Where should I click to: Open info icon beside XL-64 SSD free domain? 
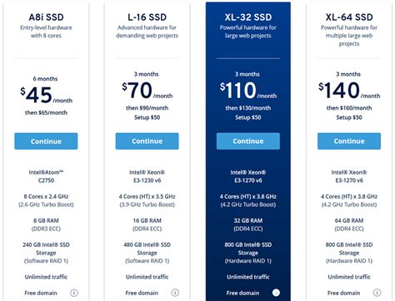(377, 293)
